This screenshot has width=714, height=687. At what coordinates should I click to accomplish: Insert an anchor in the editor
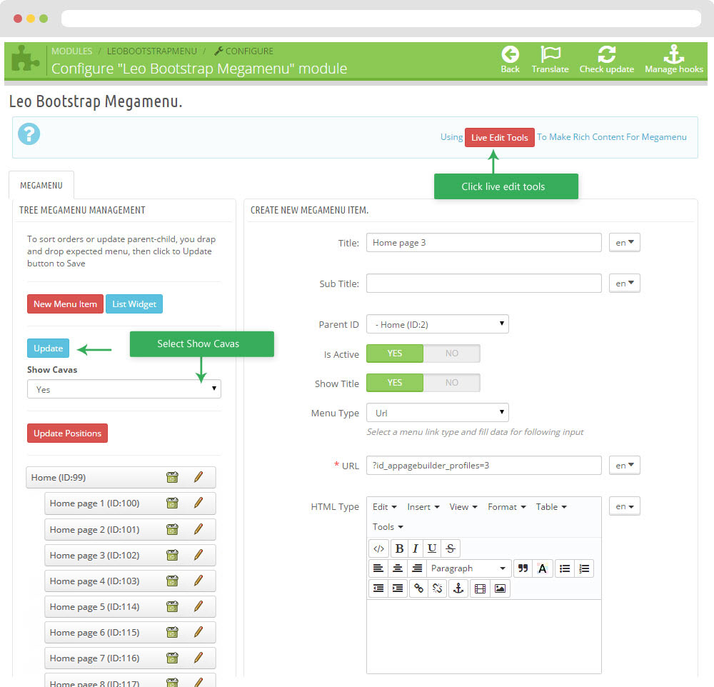pyautogui.click(x=458, y=588)
